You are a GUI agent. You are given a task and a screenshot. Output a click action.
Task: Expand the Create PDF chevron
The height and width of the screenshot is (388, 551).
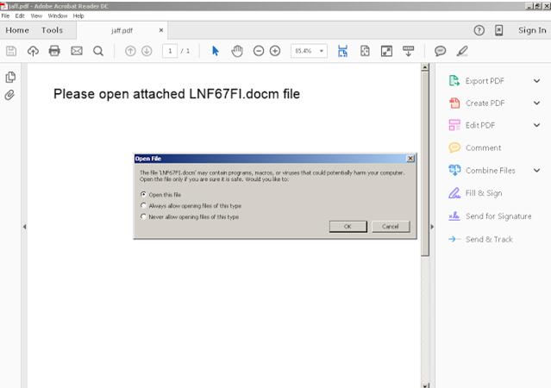point(536,103)
